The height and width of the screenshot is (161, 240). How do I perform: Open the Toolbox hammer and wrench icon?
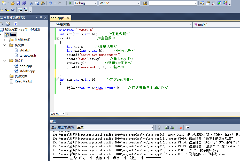[214, 3]
